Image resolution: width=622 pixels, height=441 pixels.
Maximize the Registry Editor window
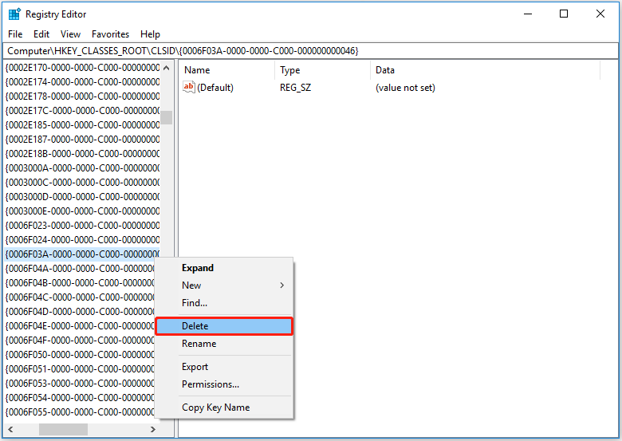click(x=564, y=14)
